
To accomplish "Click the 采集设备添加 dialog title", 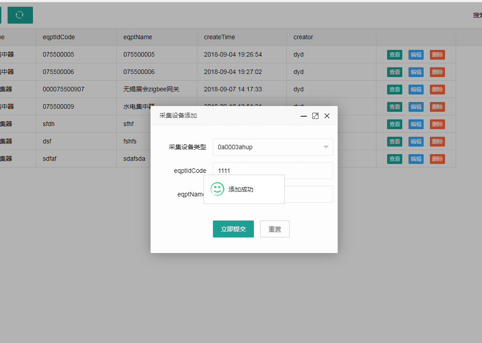I will 178,115.
